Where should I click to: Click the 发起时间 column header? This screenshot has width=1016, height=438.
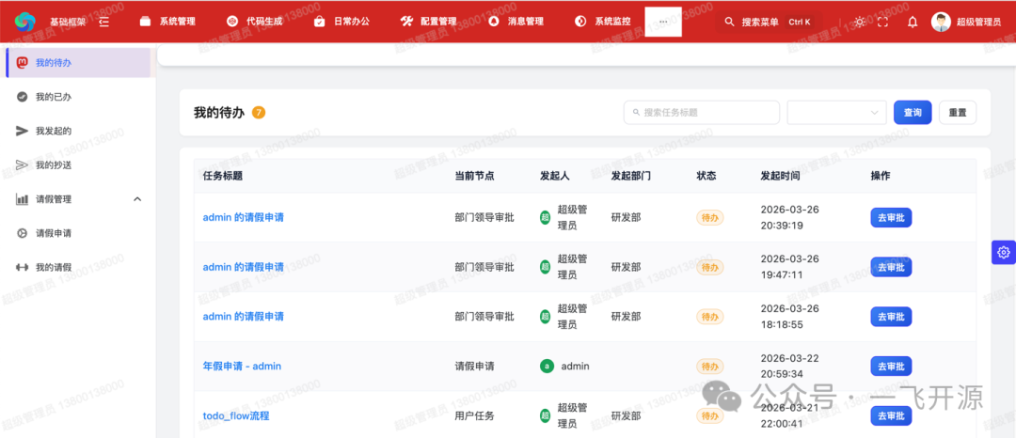tap(780, 176)
